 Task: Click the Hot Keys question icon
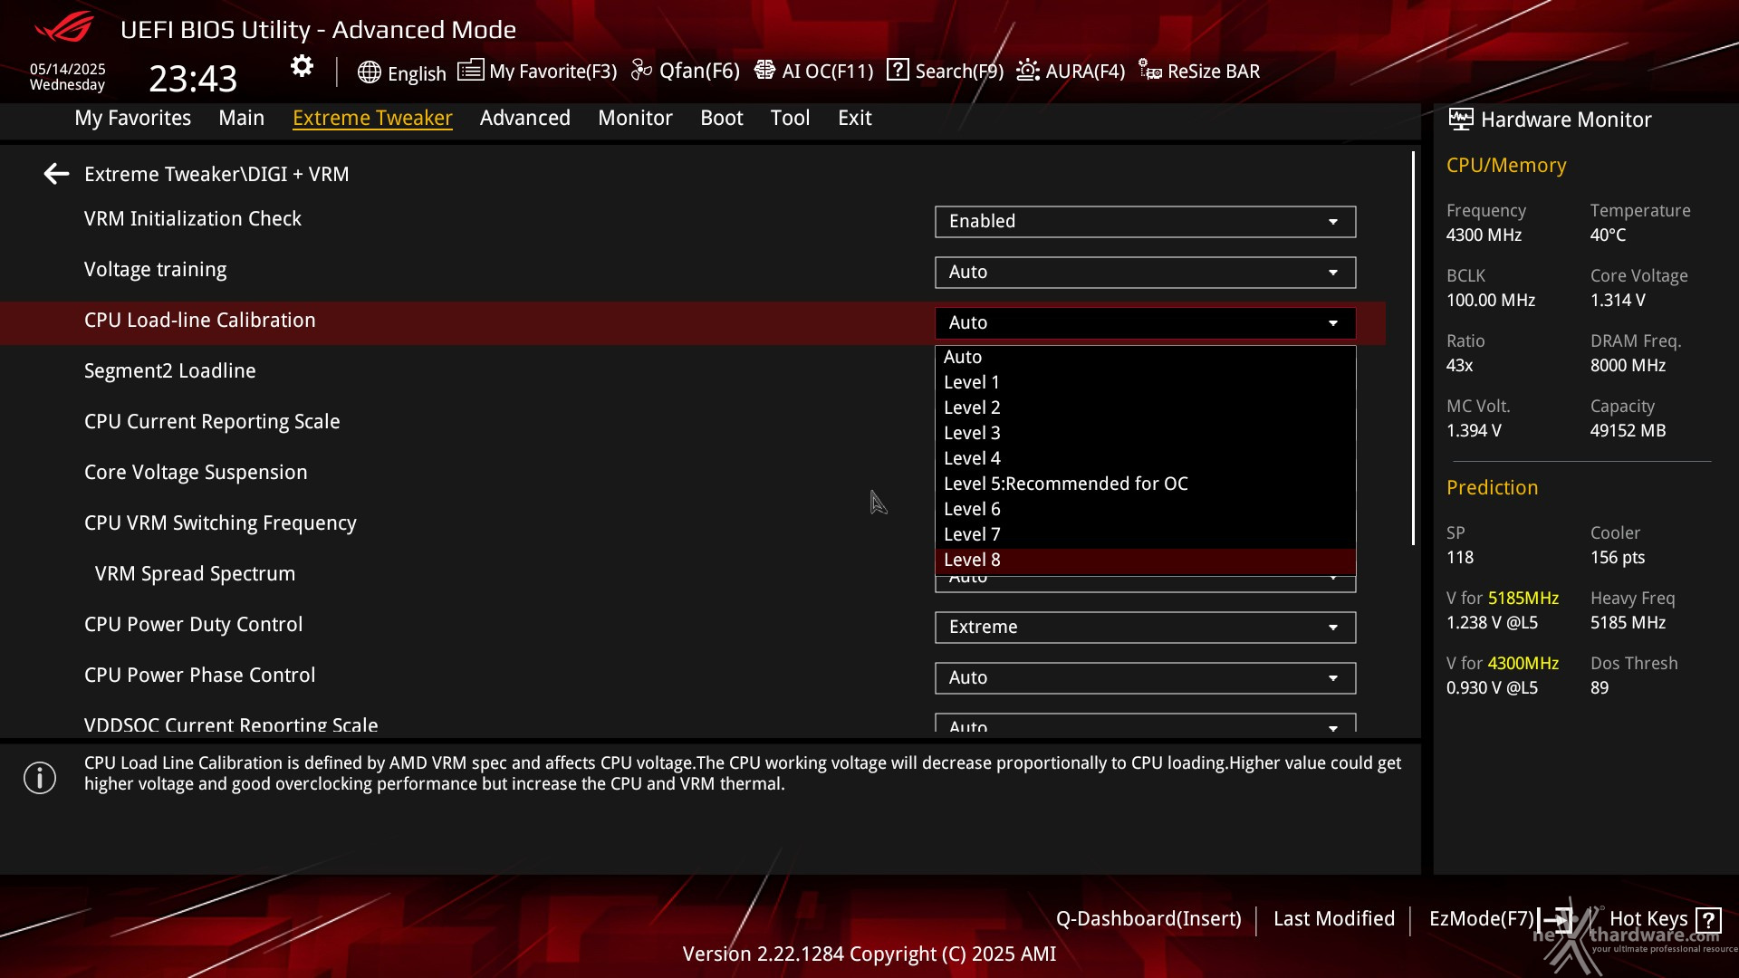click(1708, 920)
